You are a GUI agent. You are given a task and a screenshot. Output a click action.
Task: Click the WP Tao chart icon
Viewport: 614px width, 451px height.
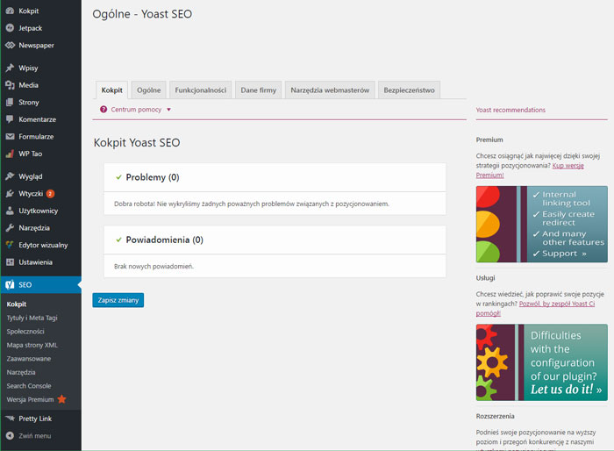[x=10, y=154]
